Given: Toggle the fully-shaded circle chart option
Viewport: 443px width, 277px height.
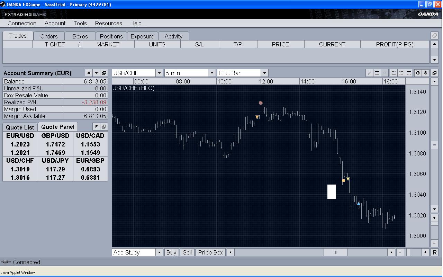Looking at the screenshot, I should click(425, 73).
